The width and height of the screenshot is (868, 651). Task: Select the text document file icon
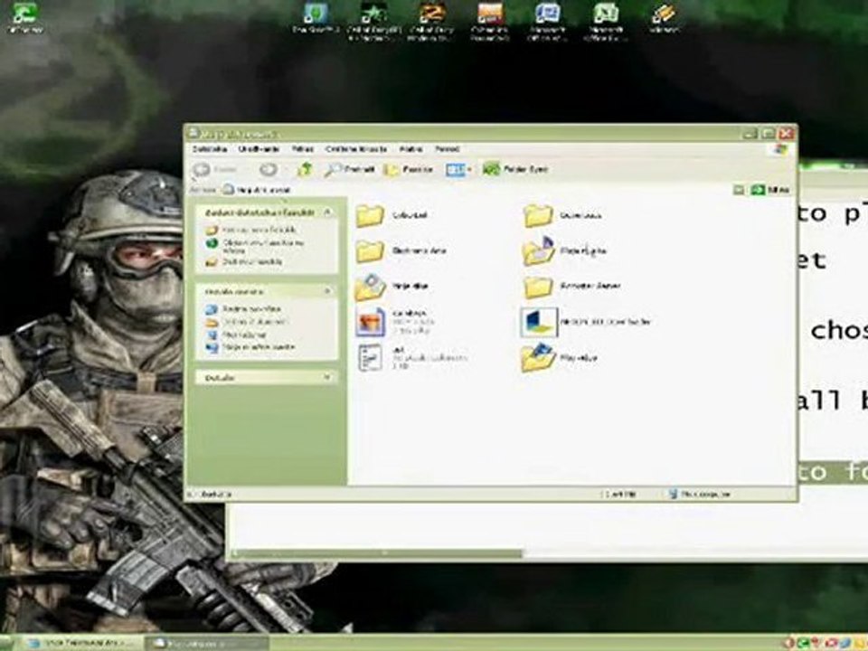(x=412, y=358)
